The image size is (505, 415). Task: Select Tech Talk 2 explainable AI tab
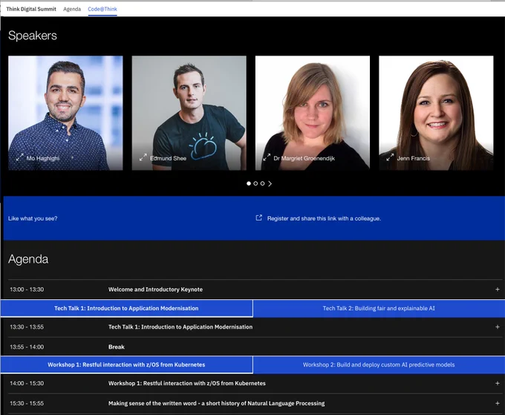[x=379, y=308]
